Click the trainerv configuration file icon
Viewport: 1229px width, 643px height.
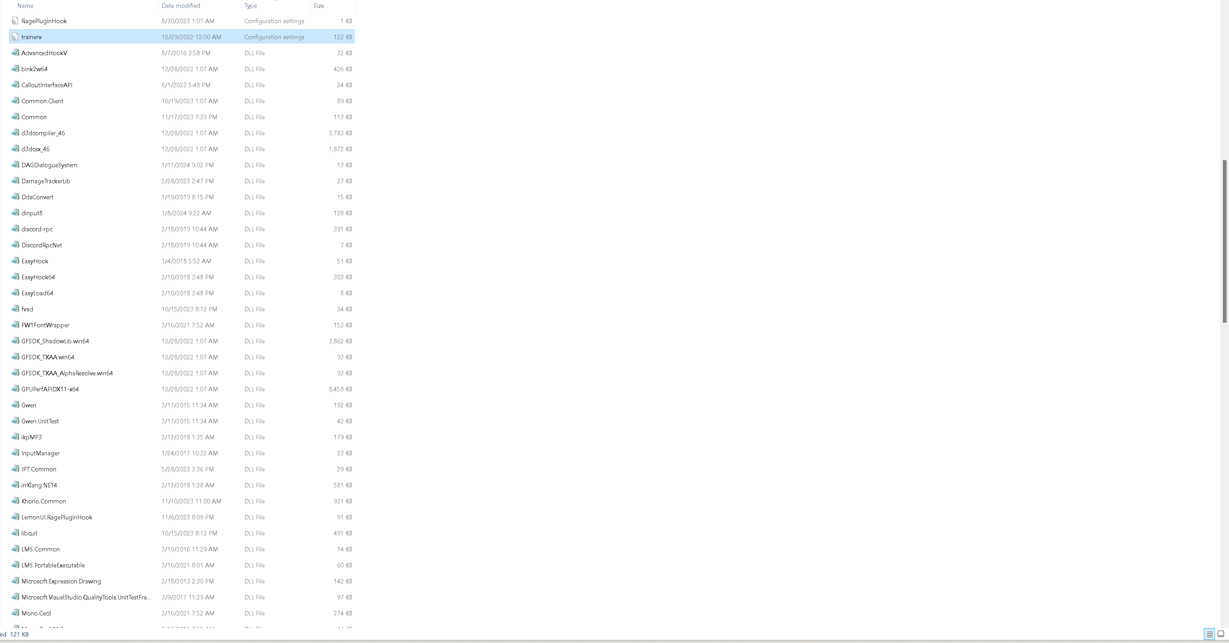(x=15, y=37)
